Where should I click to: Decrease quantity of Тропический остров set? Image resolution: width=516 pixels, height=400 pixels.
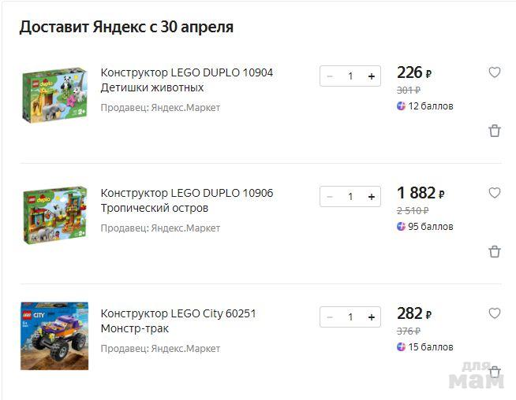point(330,197)
